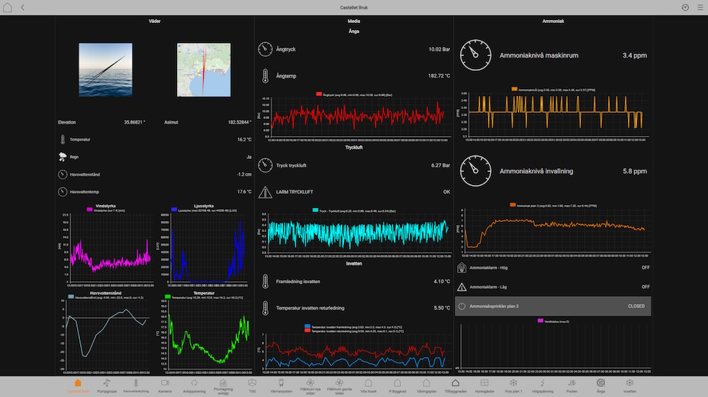
Task: Click the home icon in top bar
Action: (x=8, y=7)
